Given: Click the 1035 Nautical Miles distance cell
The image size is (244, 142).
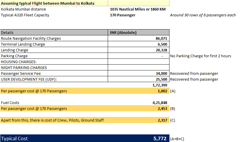Looking at the screenshot, I should pyautogui.click(x=138, y=9).
